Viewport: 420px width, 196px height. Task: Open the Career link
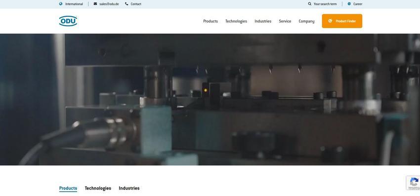(358, 4)
